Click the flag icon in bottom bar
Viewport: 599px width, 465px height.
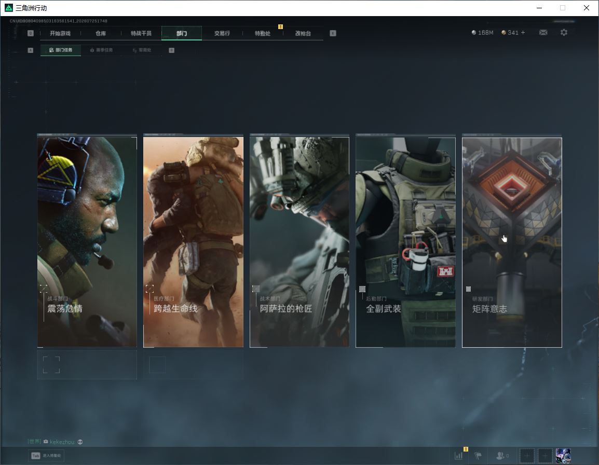pyautogui.click(x=478, y=456)
